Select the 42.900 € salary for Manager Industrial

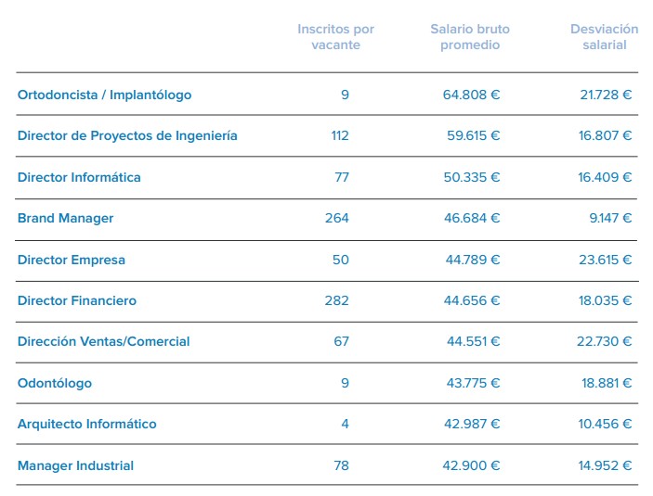point(472,465)
